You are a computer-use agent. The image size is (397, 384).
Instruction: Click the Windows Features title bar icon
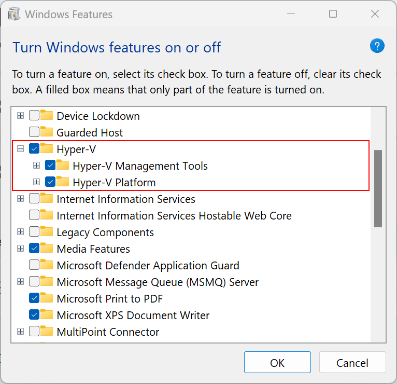14,14
